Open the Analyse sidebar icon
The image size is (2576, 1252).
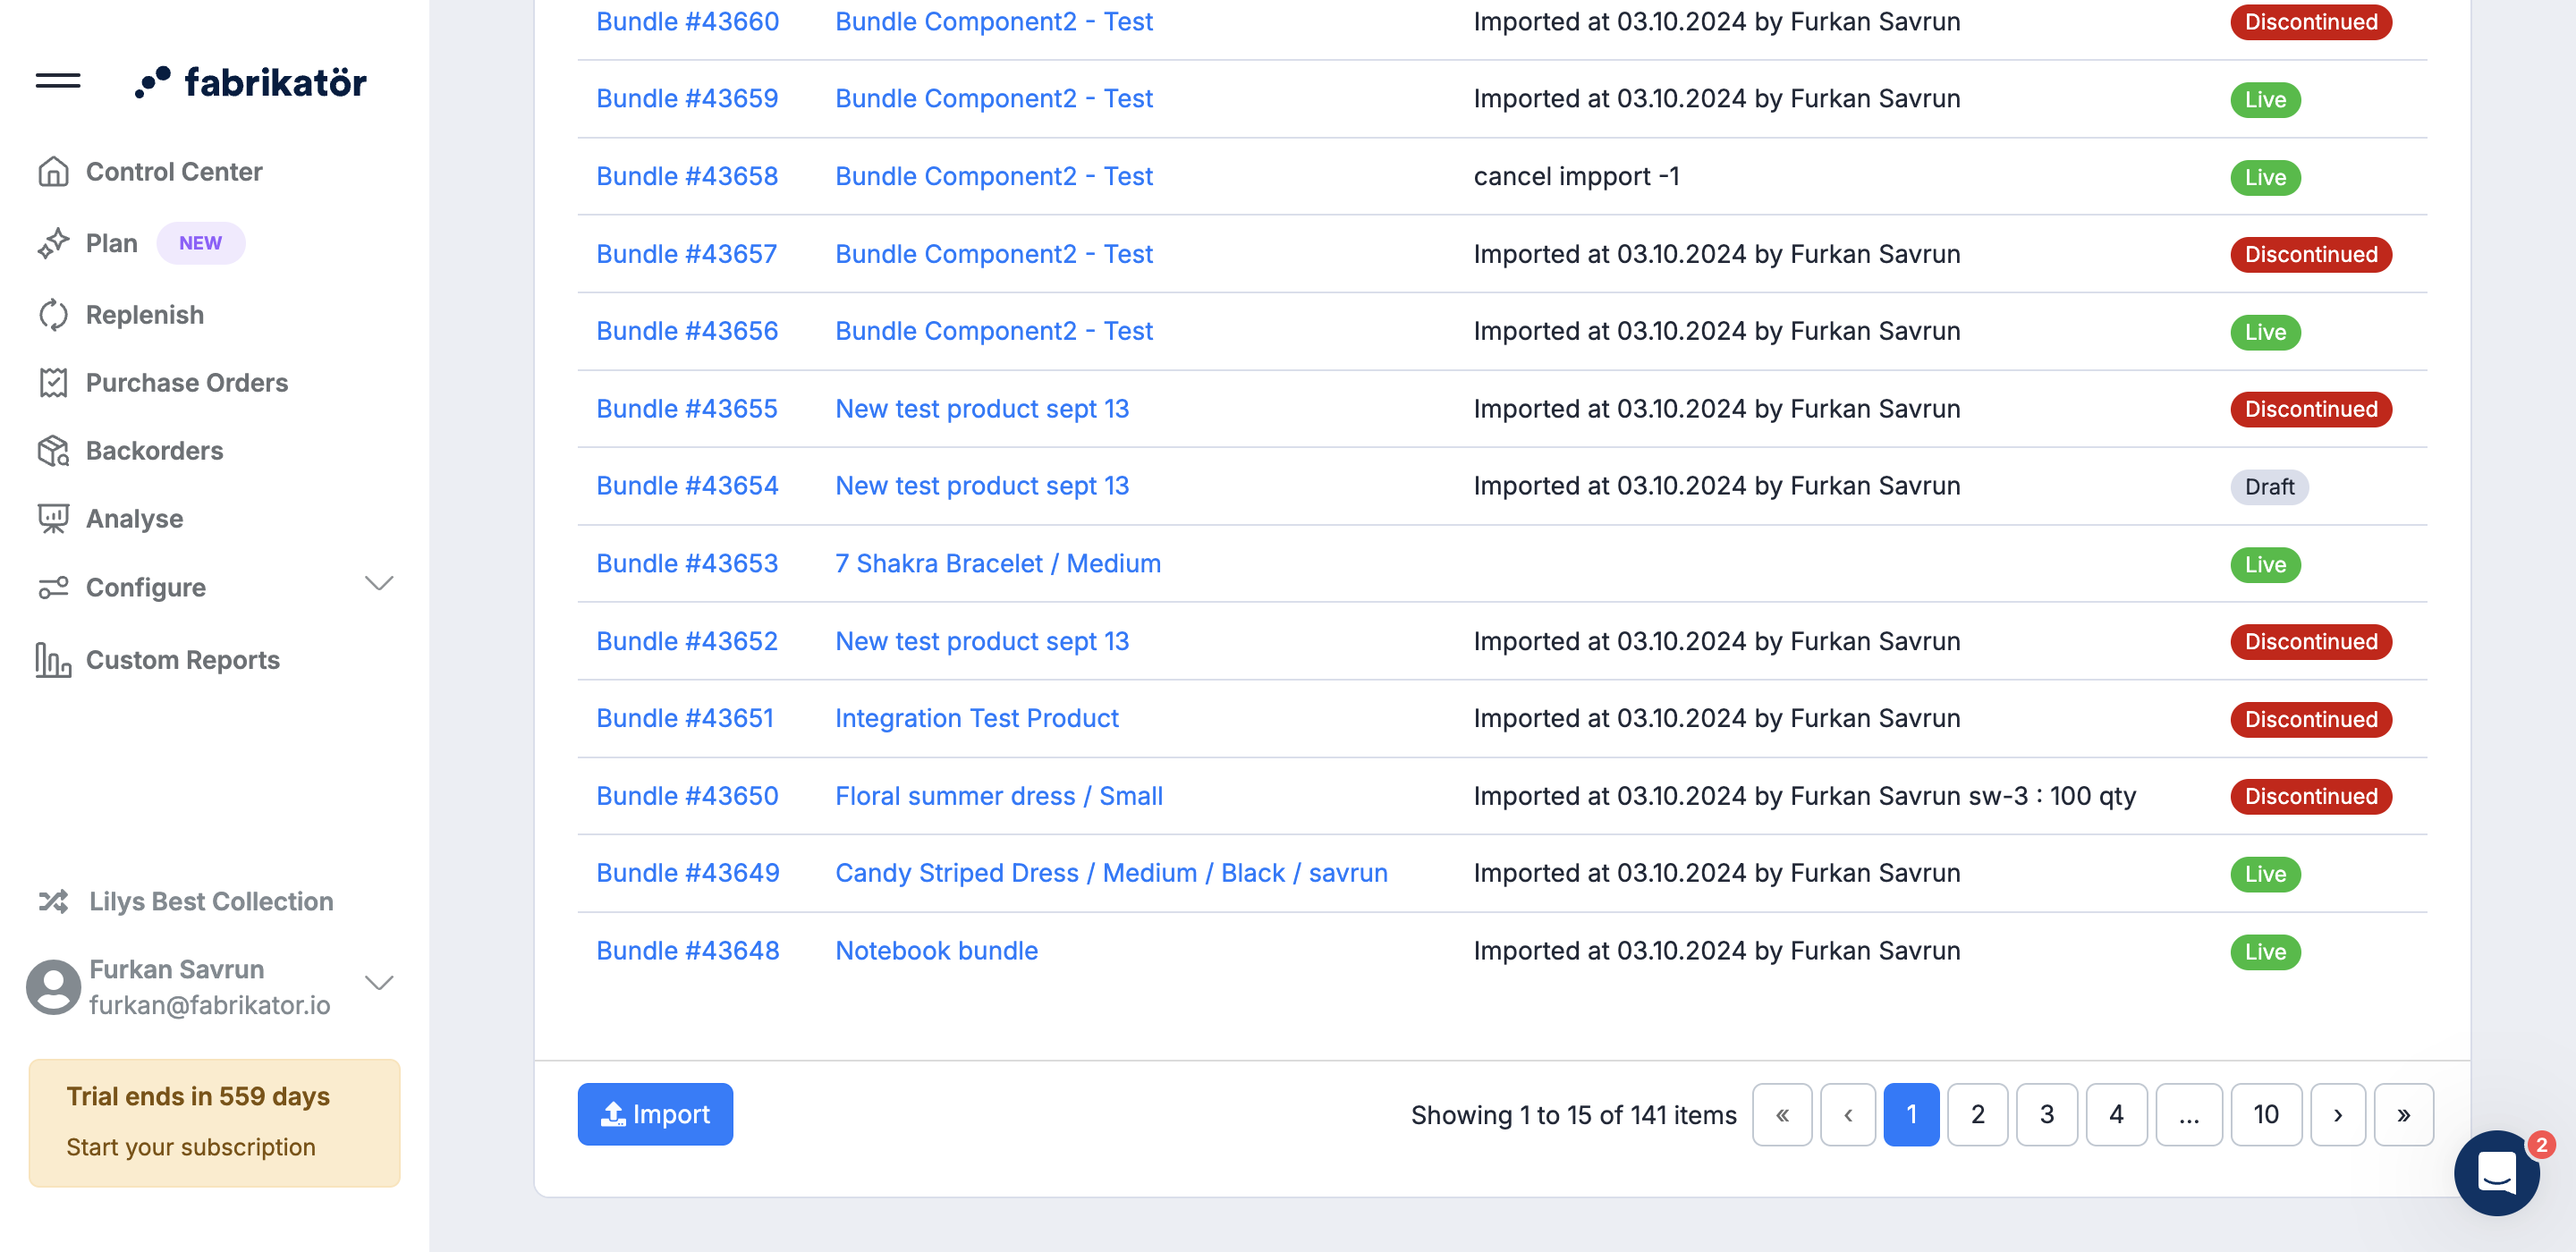(55, 518)
